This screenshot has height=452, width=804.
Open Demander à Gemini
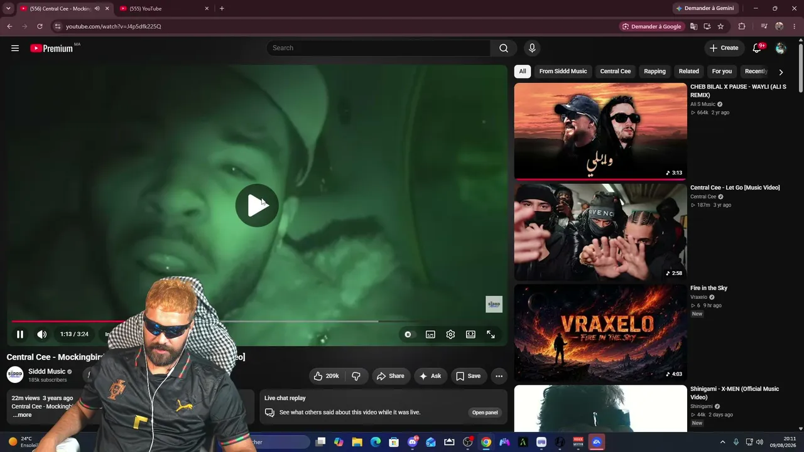point(704,8)
